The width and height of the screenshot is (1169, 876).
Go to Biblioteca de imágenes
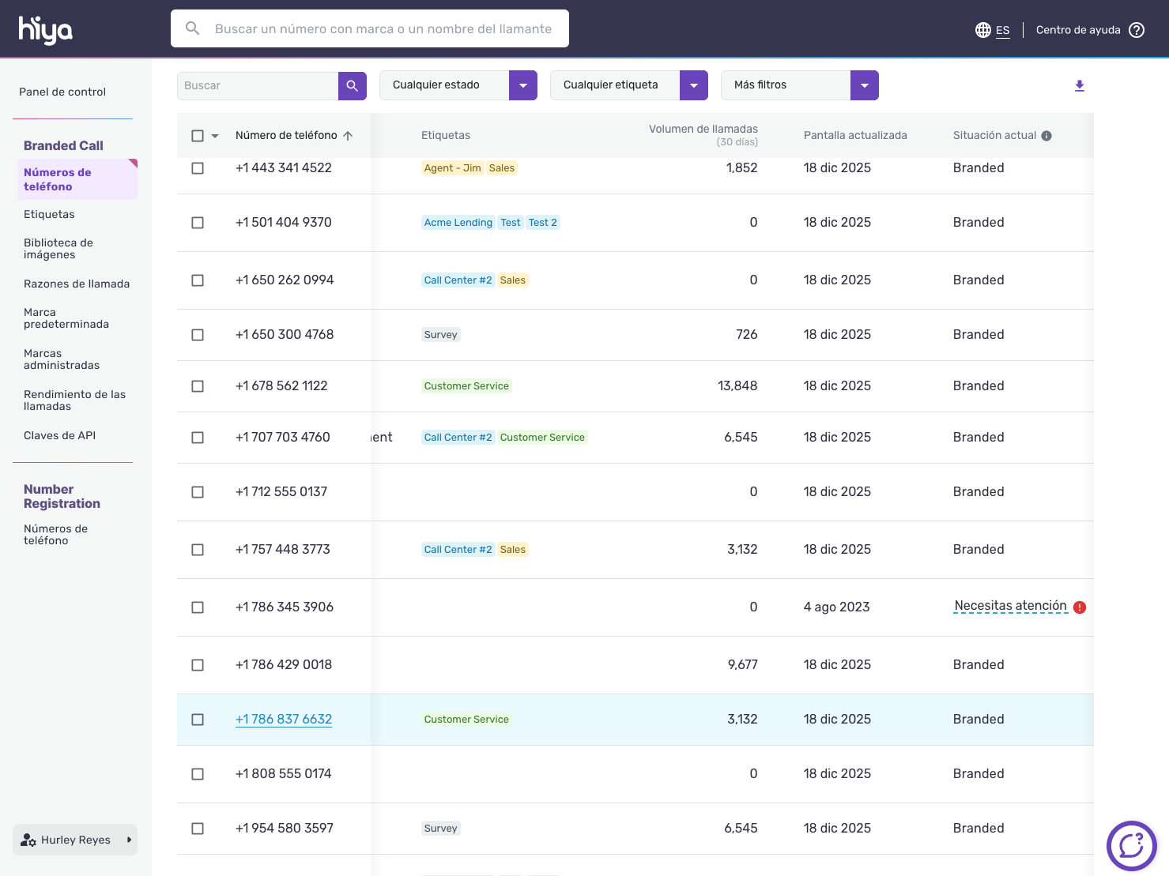[58, 249]
